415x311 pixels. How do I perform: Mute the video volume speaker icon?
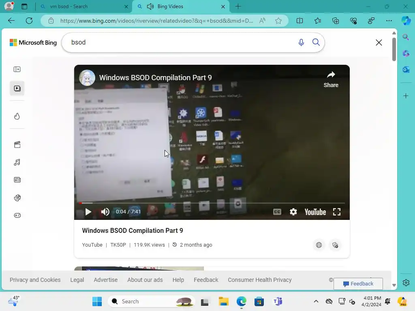coord(105,212)
